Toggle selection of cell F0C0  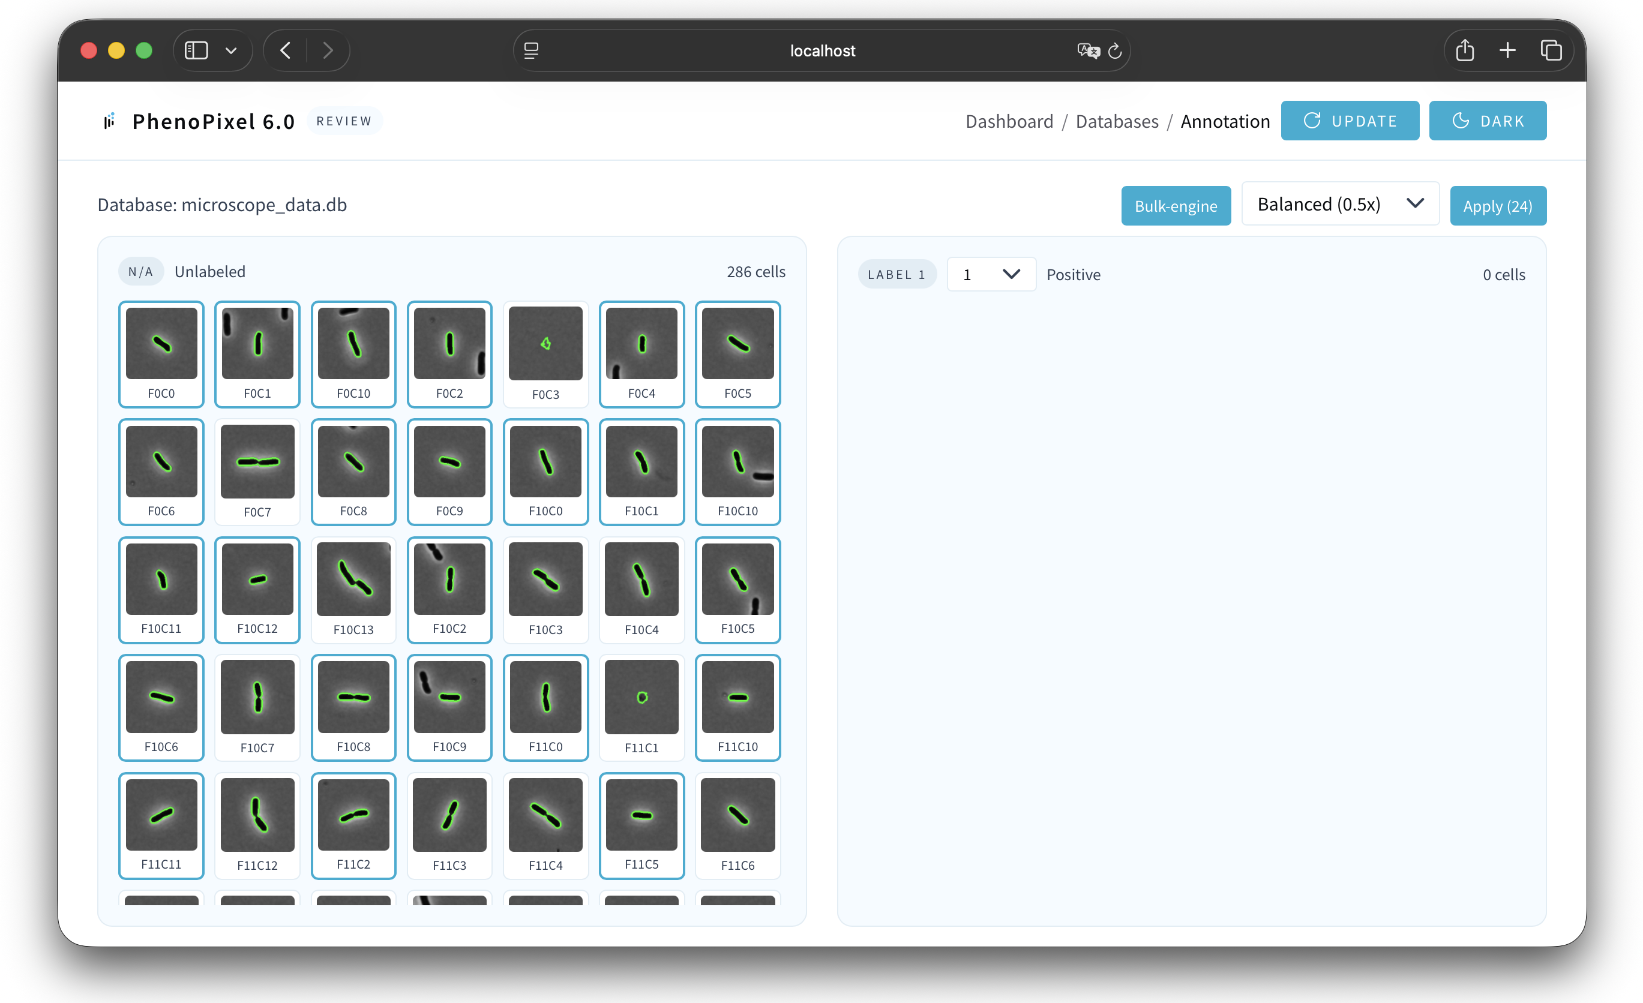point(161,354)
